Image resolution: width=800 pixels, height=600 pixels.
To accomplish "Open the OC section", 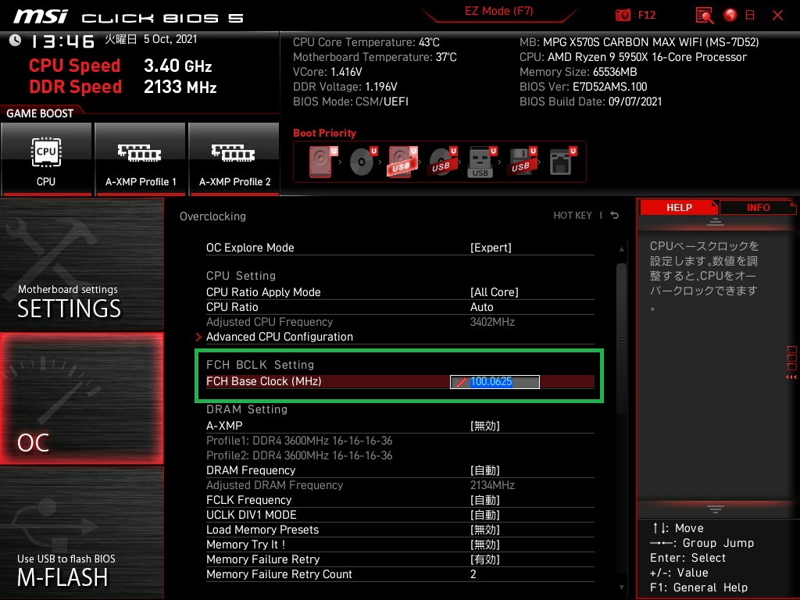I will (x=81, y=398).
